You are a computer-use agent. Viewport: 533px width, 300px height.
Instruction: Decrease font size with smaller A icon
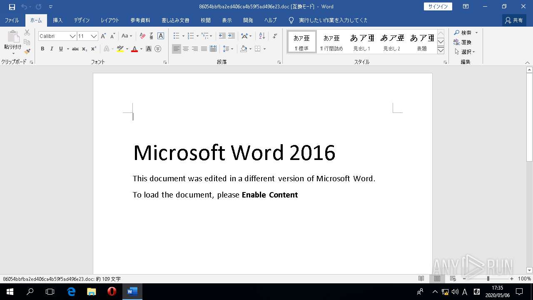tap(113, 36)
